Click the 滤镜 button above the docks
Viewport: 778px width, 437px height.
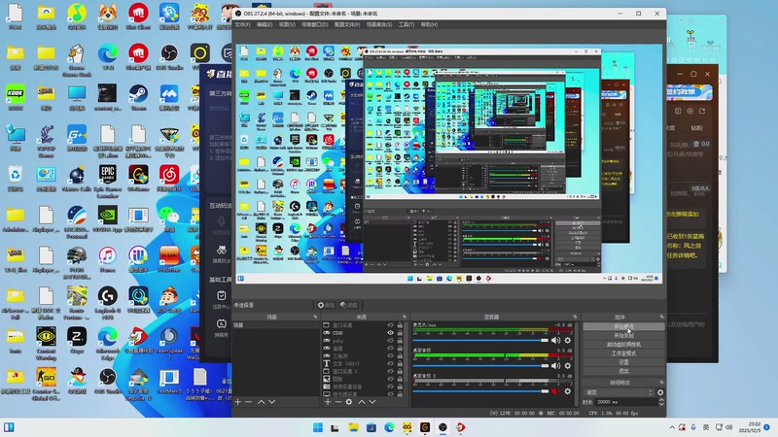(349, 305)
